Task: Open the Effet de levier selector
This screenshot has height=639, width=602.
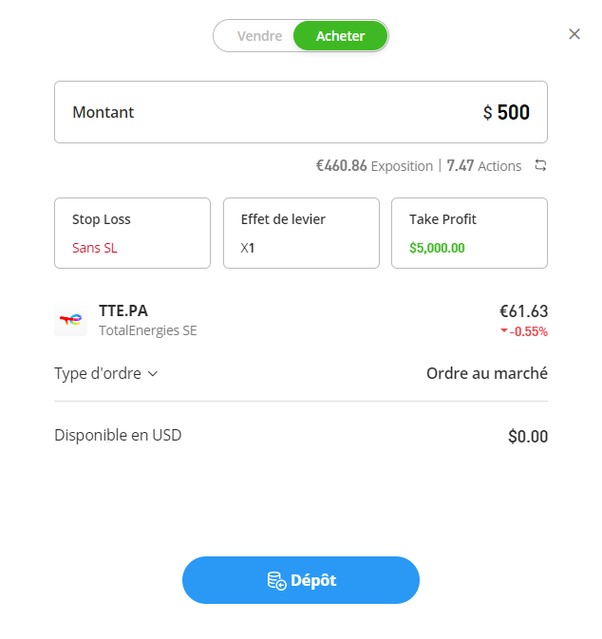Action: point(301,233)
